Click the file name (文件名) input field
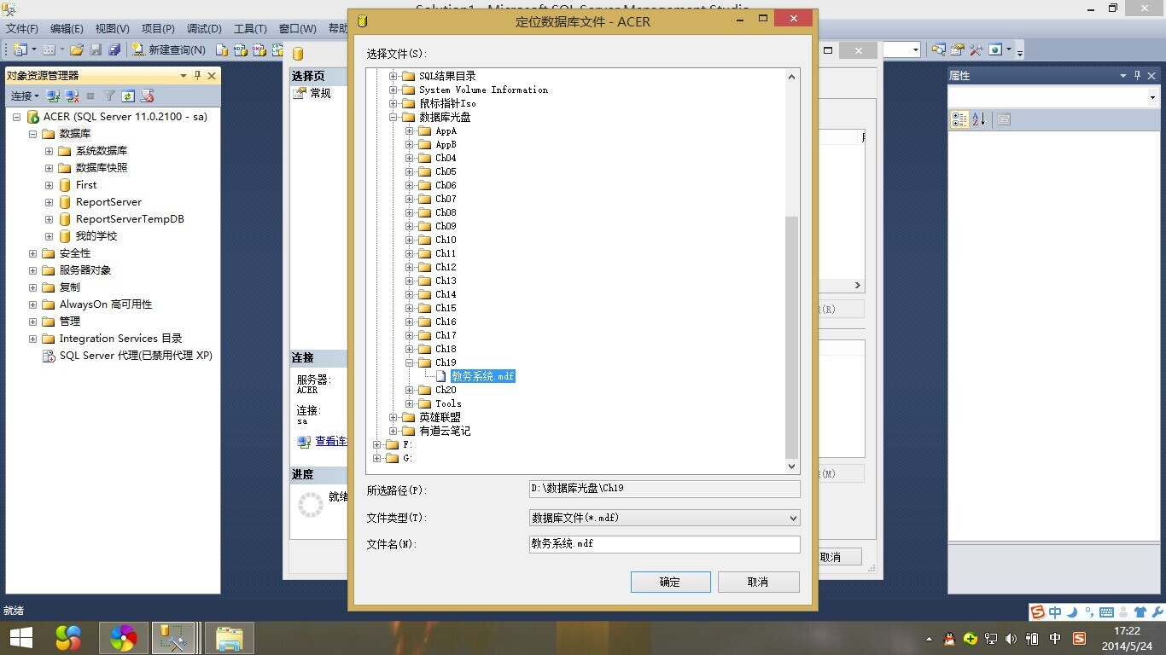The width and height of the screenshot is (1166, 655). (664, 544)
